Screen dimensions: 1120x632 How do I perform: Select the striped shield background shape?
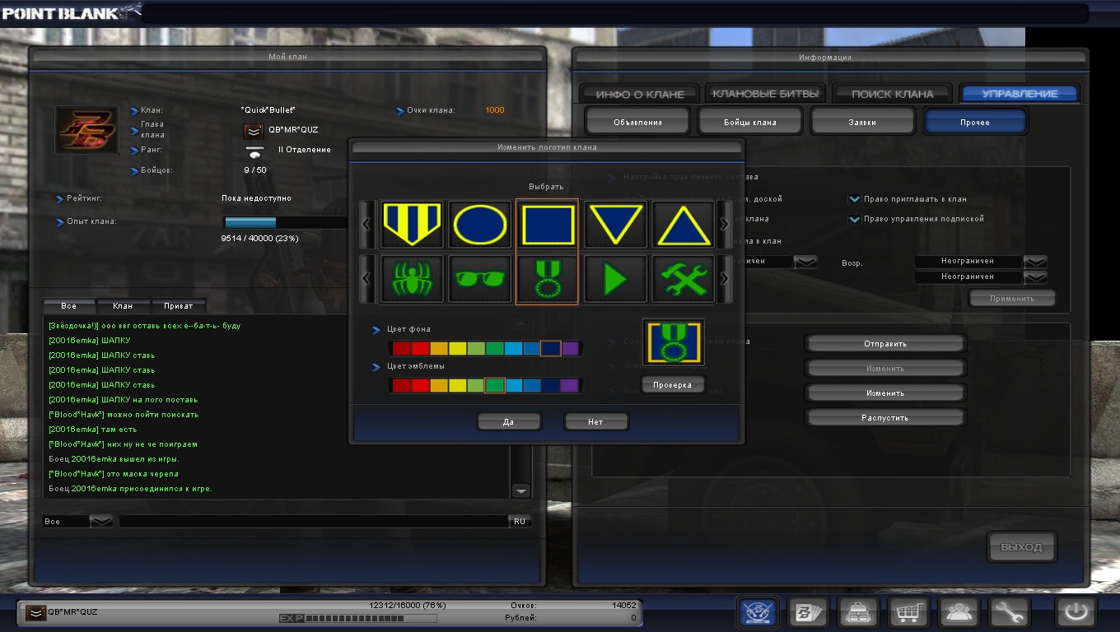click(412, 225)
